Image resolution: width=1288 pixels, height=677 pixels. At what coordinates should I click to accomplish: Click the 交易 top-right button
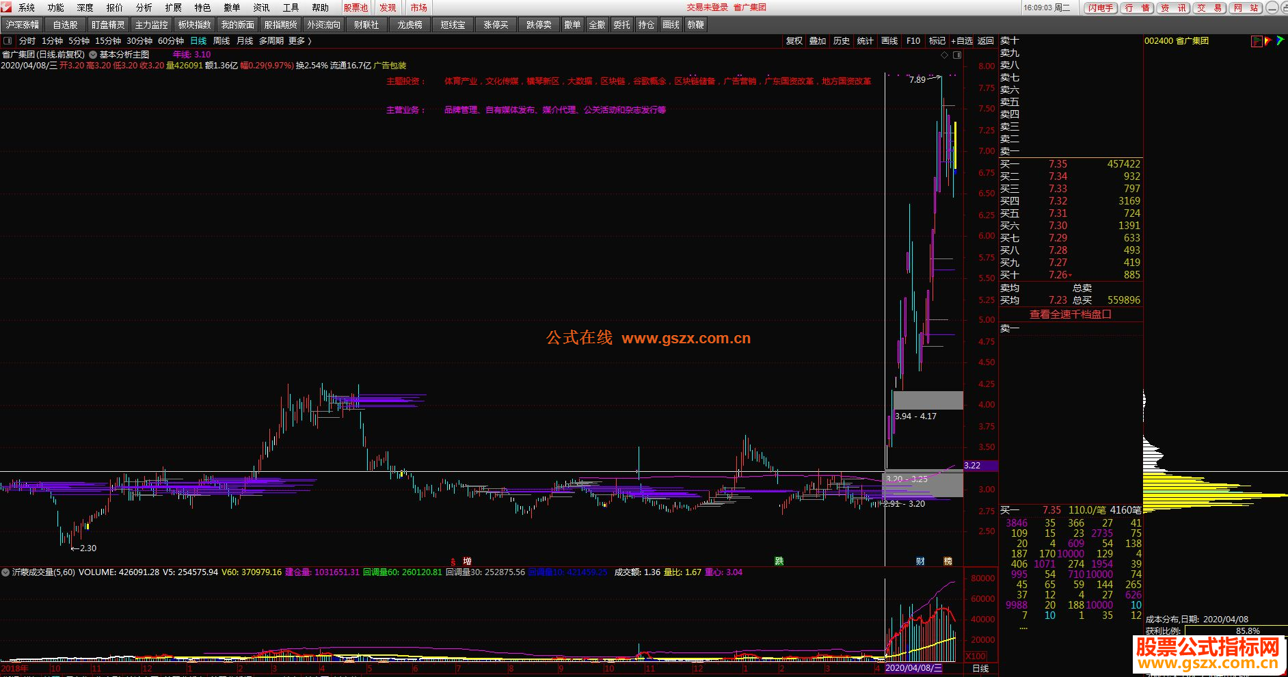coord(1210,8)
